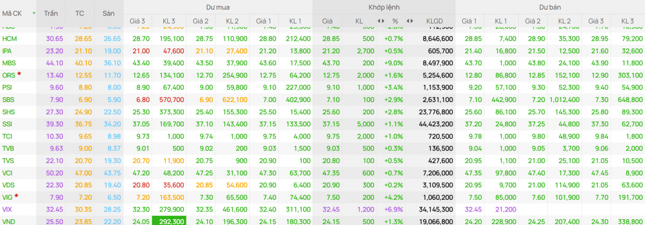Open stock code TCI
Viewport: 645px width, 225px height.
(7, 136)
